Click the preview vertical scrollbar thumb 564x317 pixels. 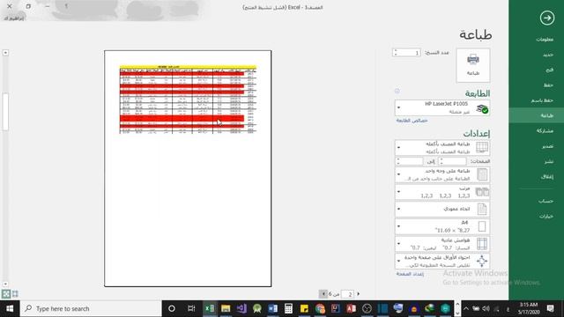coord(5,112)
